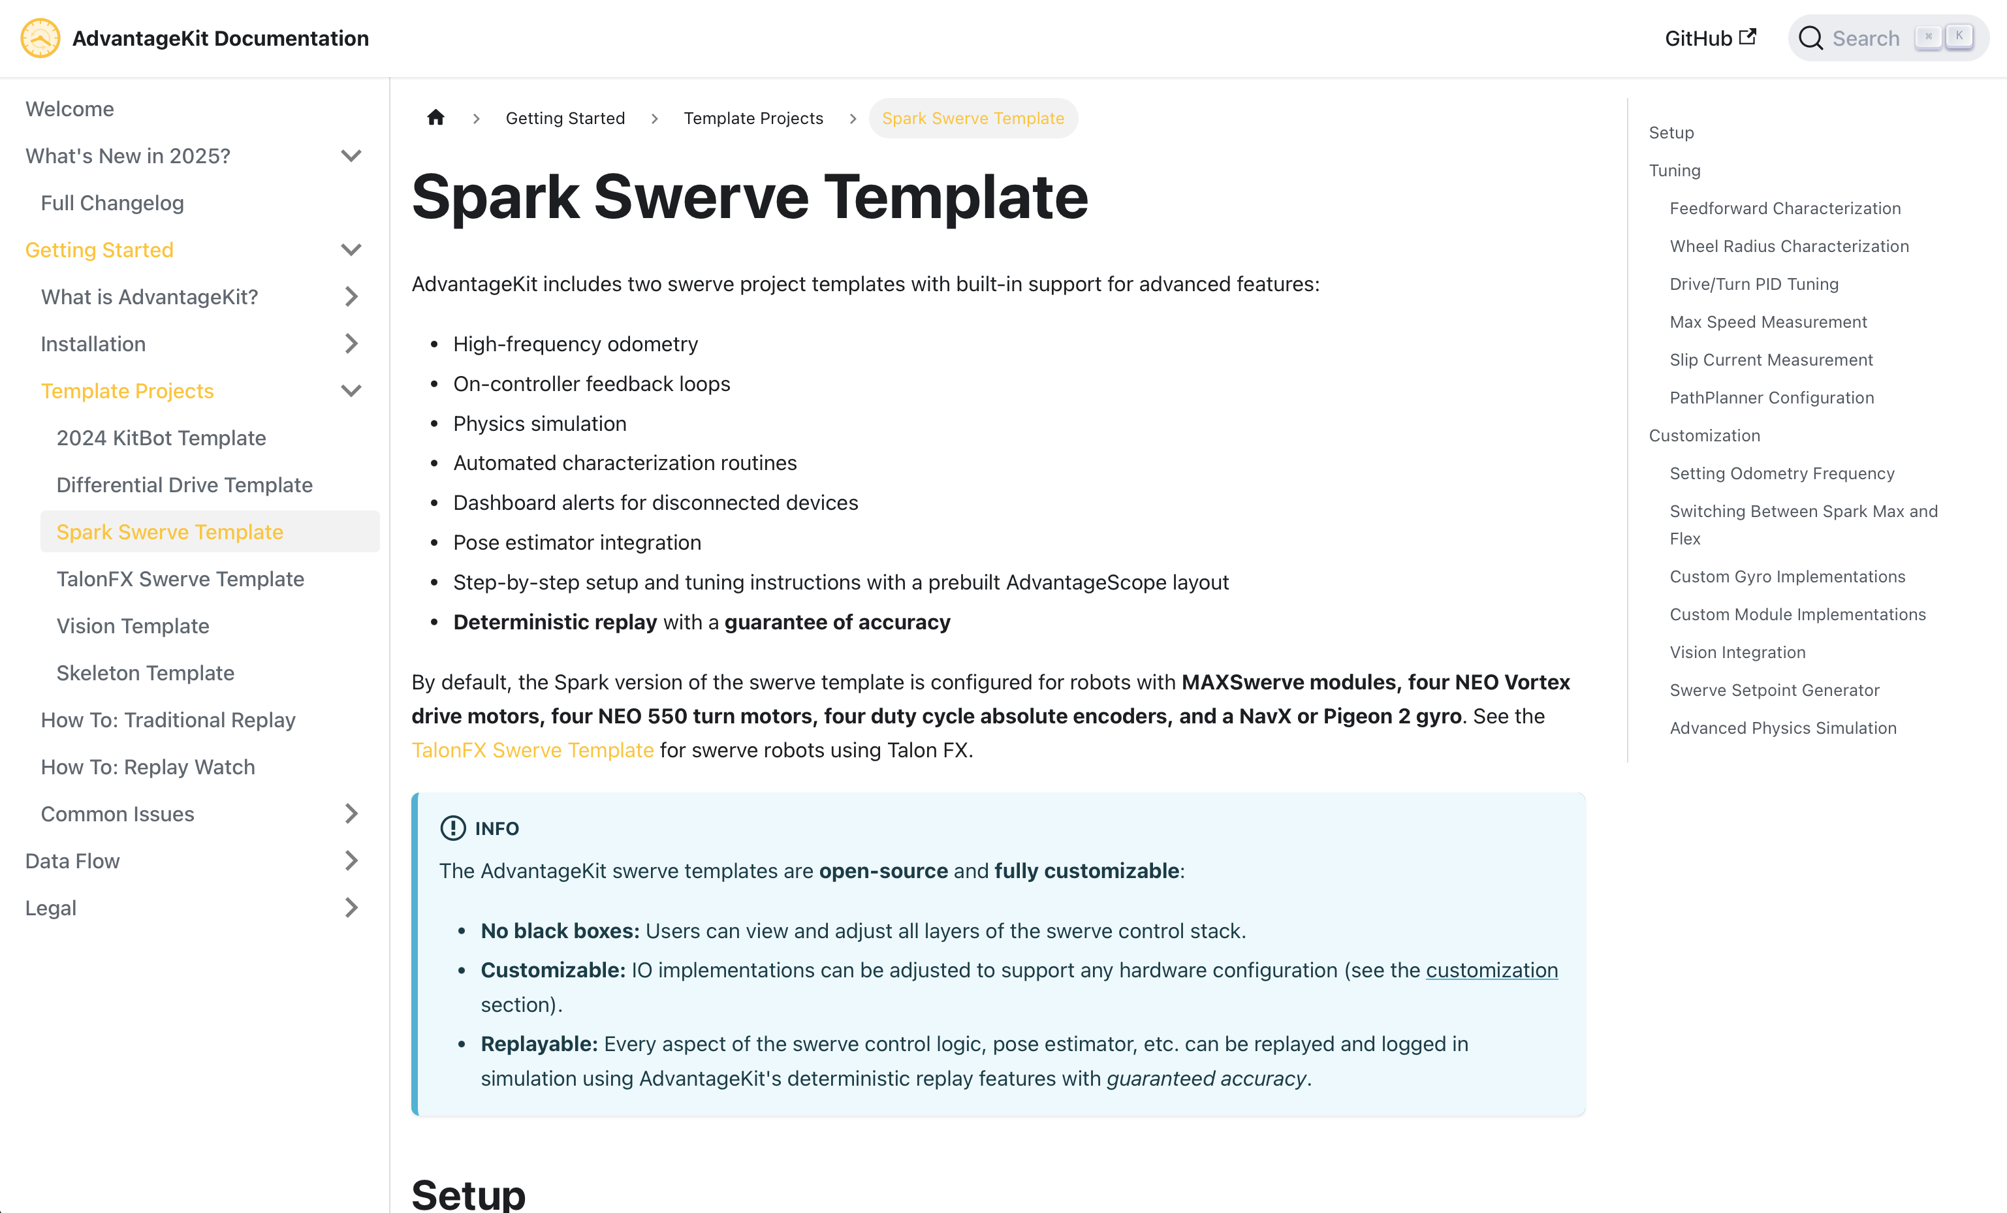Click the AdvantageKit sun/logo icon
The height and width of the screenshot is (1213, 2007).
pyautogui.click(x=40, y=39)
